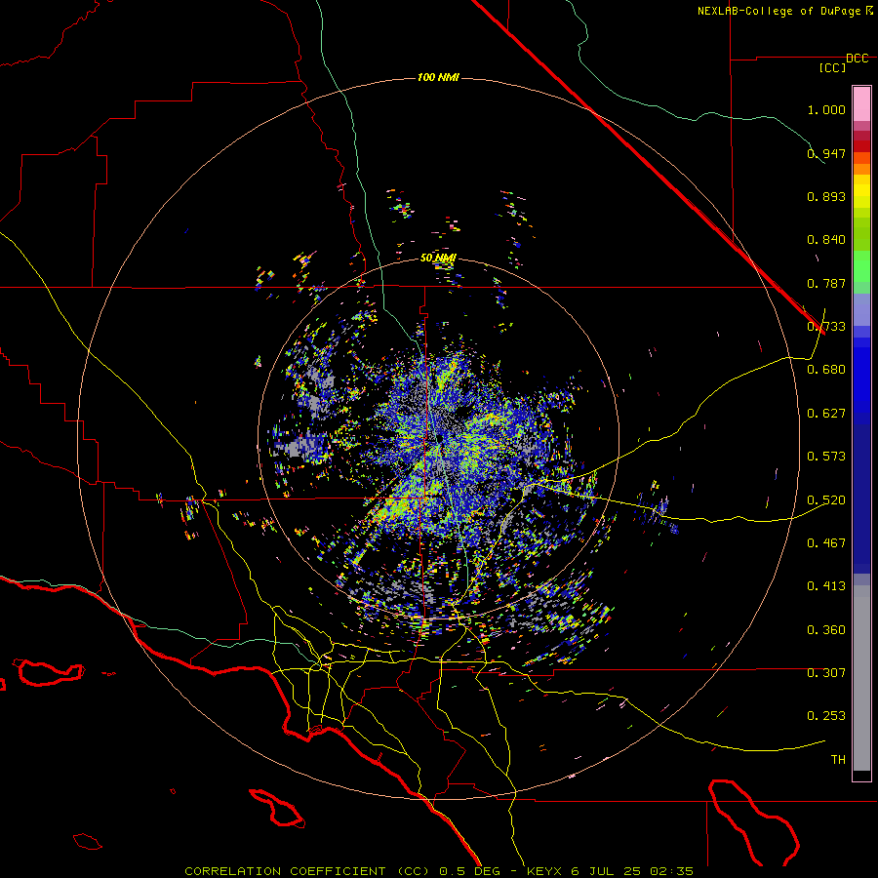Screen dimensions: 878x878
Task: Pick the light pink color bar segment
Action: [x=861, y=104]
